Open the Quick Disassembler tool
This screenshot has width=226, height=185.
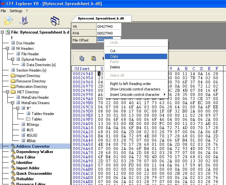coord(34,173)
